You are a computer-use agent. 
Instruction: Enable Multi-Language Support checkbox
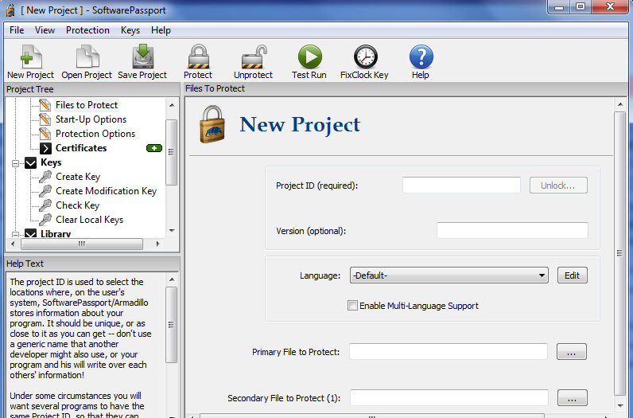pos(352,306)
